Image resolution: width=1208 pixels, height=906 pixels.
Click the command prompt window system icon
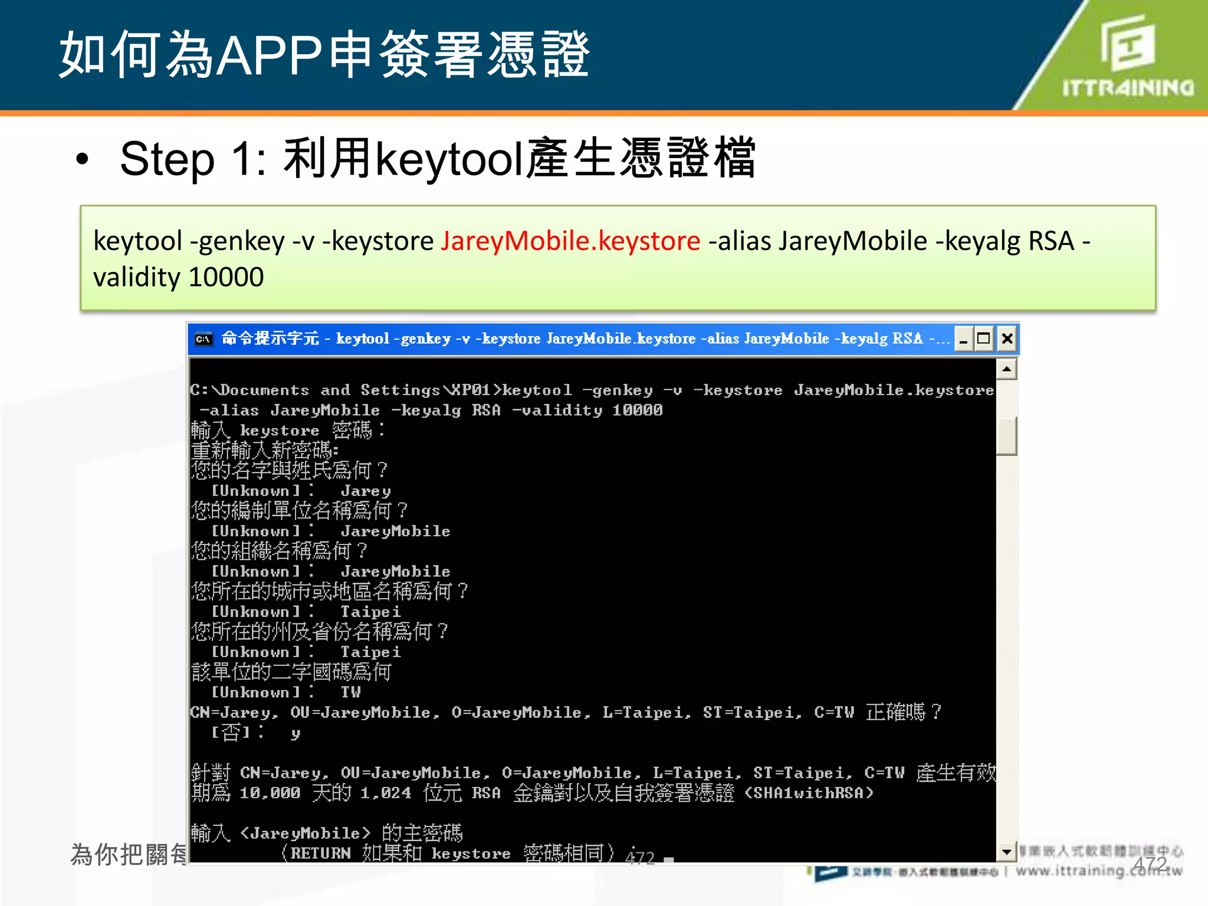(x=203, y=339)
